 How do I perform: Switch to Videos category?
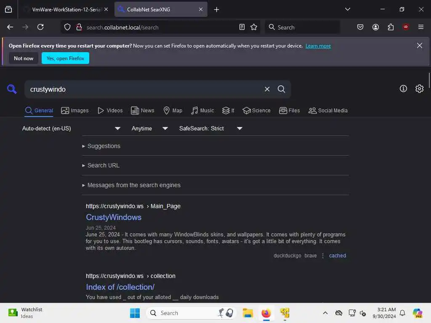pos(110,111)
